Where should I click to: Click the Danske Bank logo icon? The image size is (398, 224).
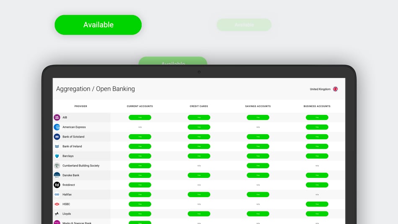tap(57, 175)
